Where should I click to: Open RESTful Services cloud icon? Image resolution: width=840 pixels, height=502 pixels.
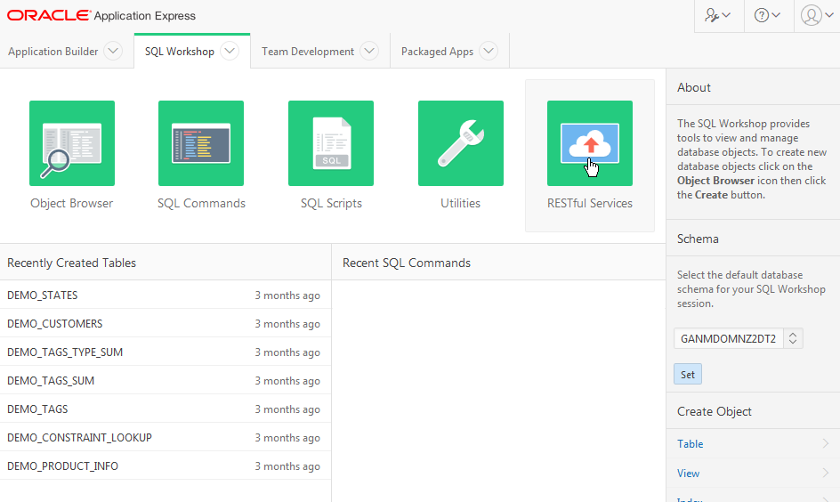589,143
